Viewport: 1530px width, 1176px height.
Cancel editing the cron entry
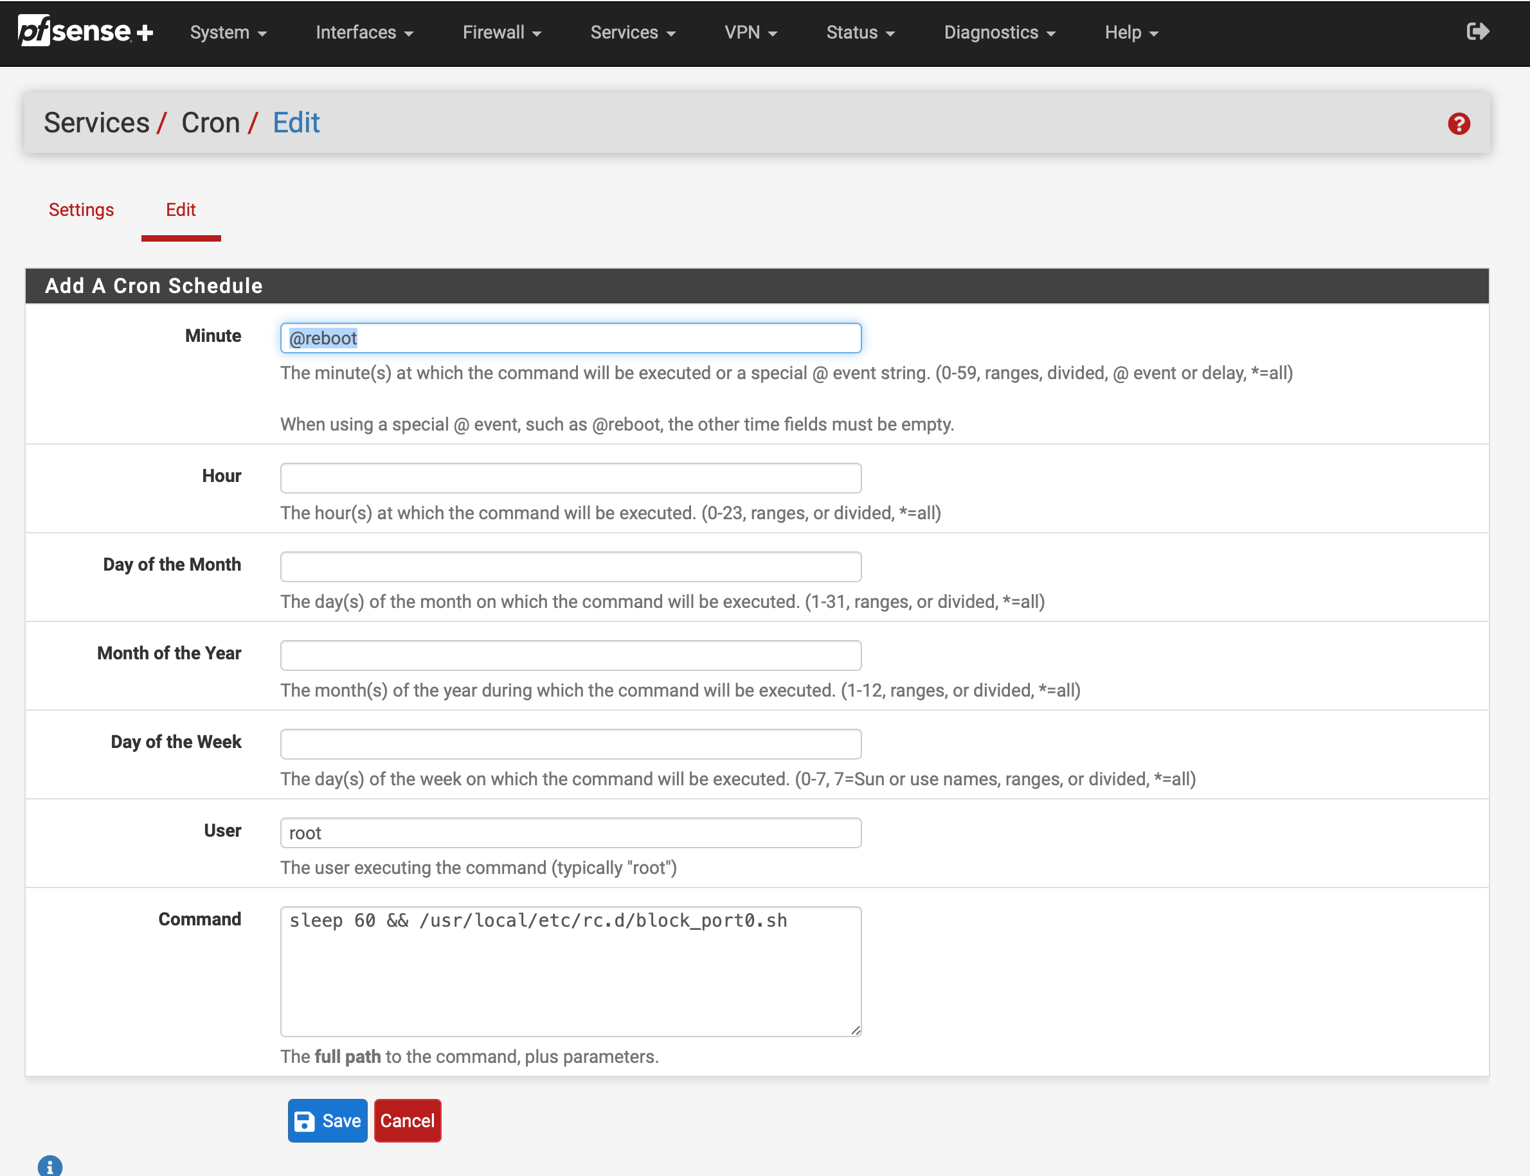407,1121
